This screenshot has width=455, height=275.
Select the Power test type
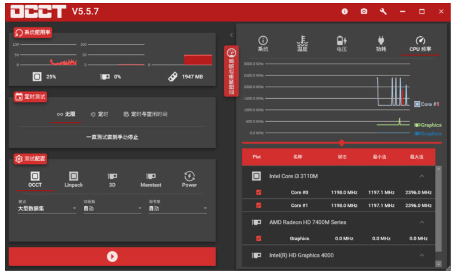[x=189, y=179]
